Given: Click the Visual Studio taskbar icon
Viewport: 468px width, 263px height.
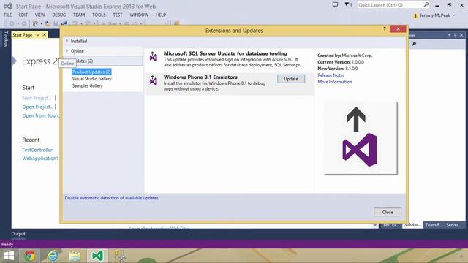Looking at the screenshot, I should coord(97,256).
